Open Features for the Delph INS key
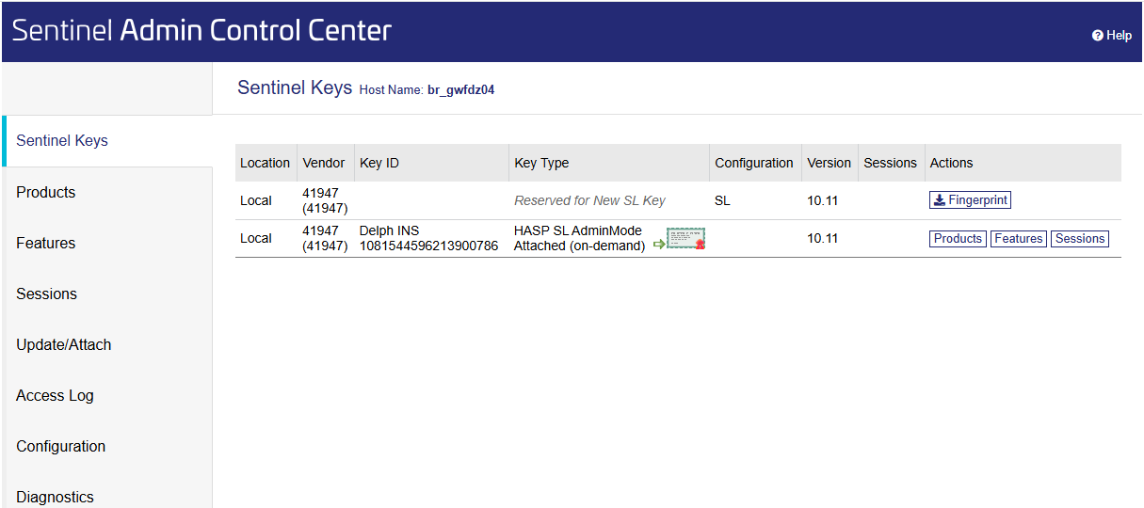 (x=1018, y=239)
